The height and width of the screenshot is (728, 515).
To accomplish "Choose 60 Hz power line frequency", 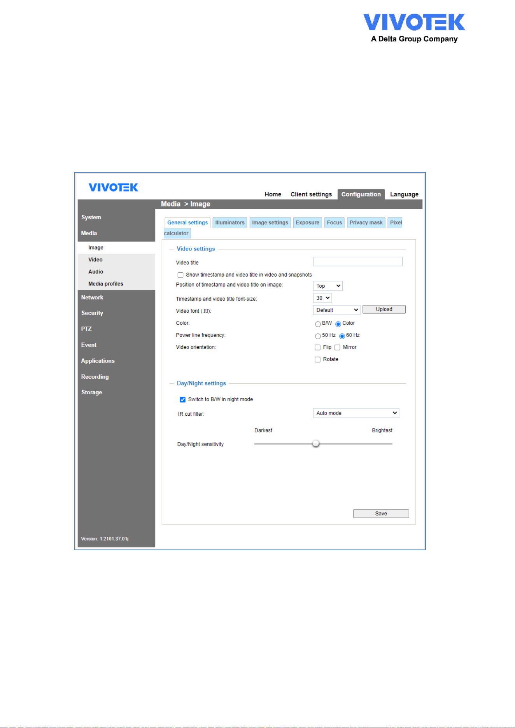I will [342, 336].
